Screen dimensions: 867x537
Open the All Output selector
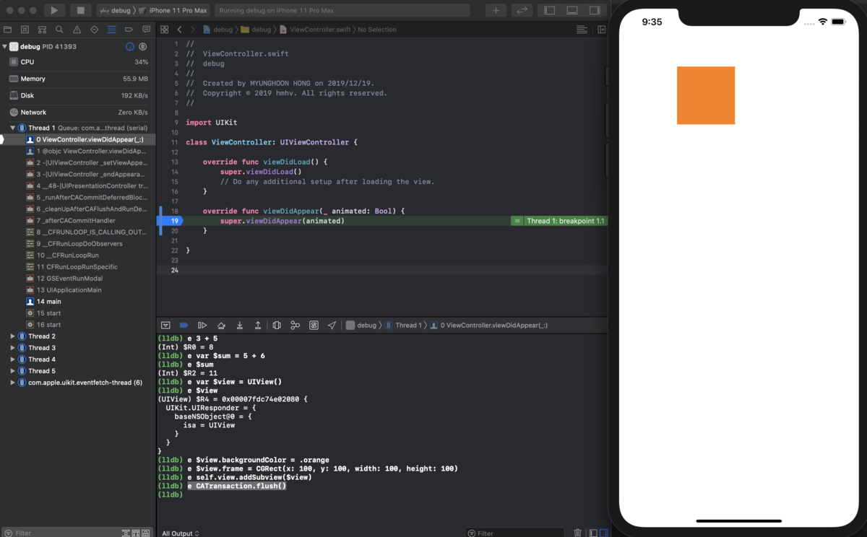181,533
